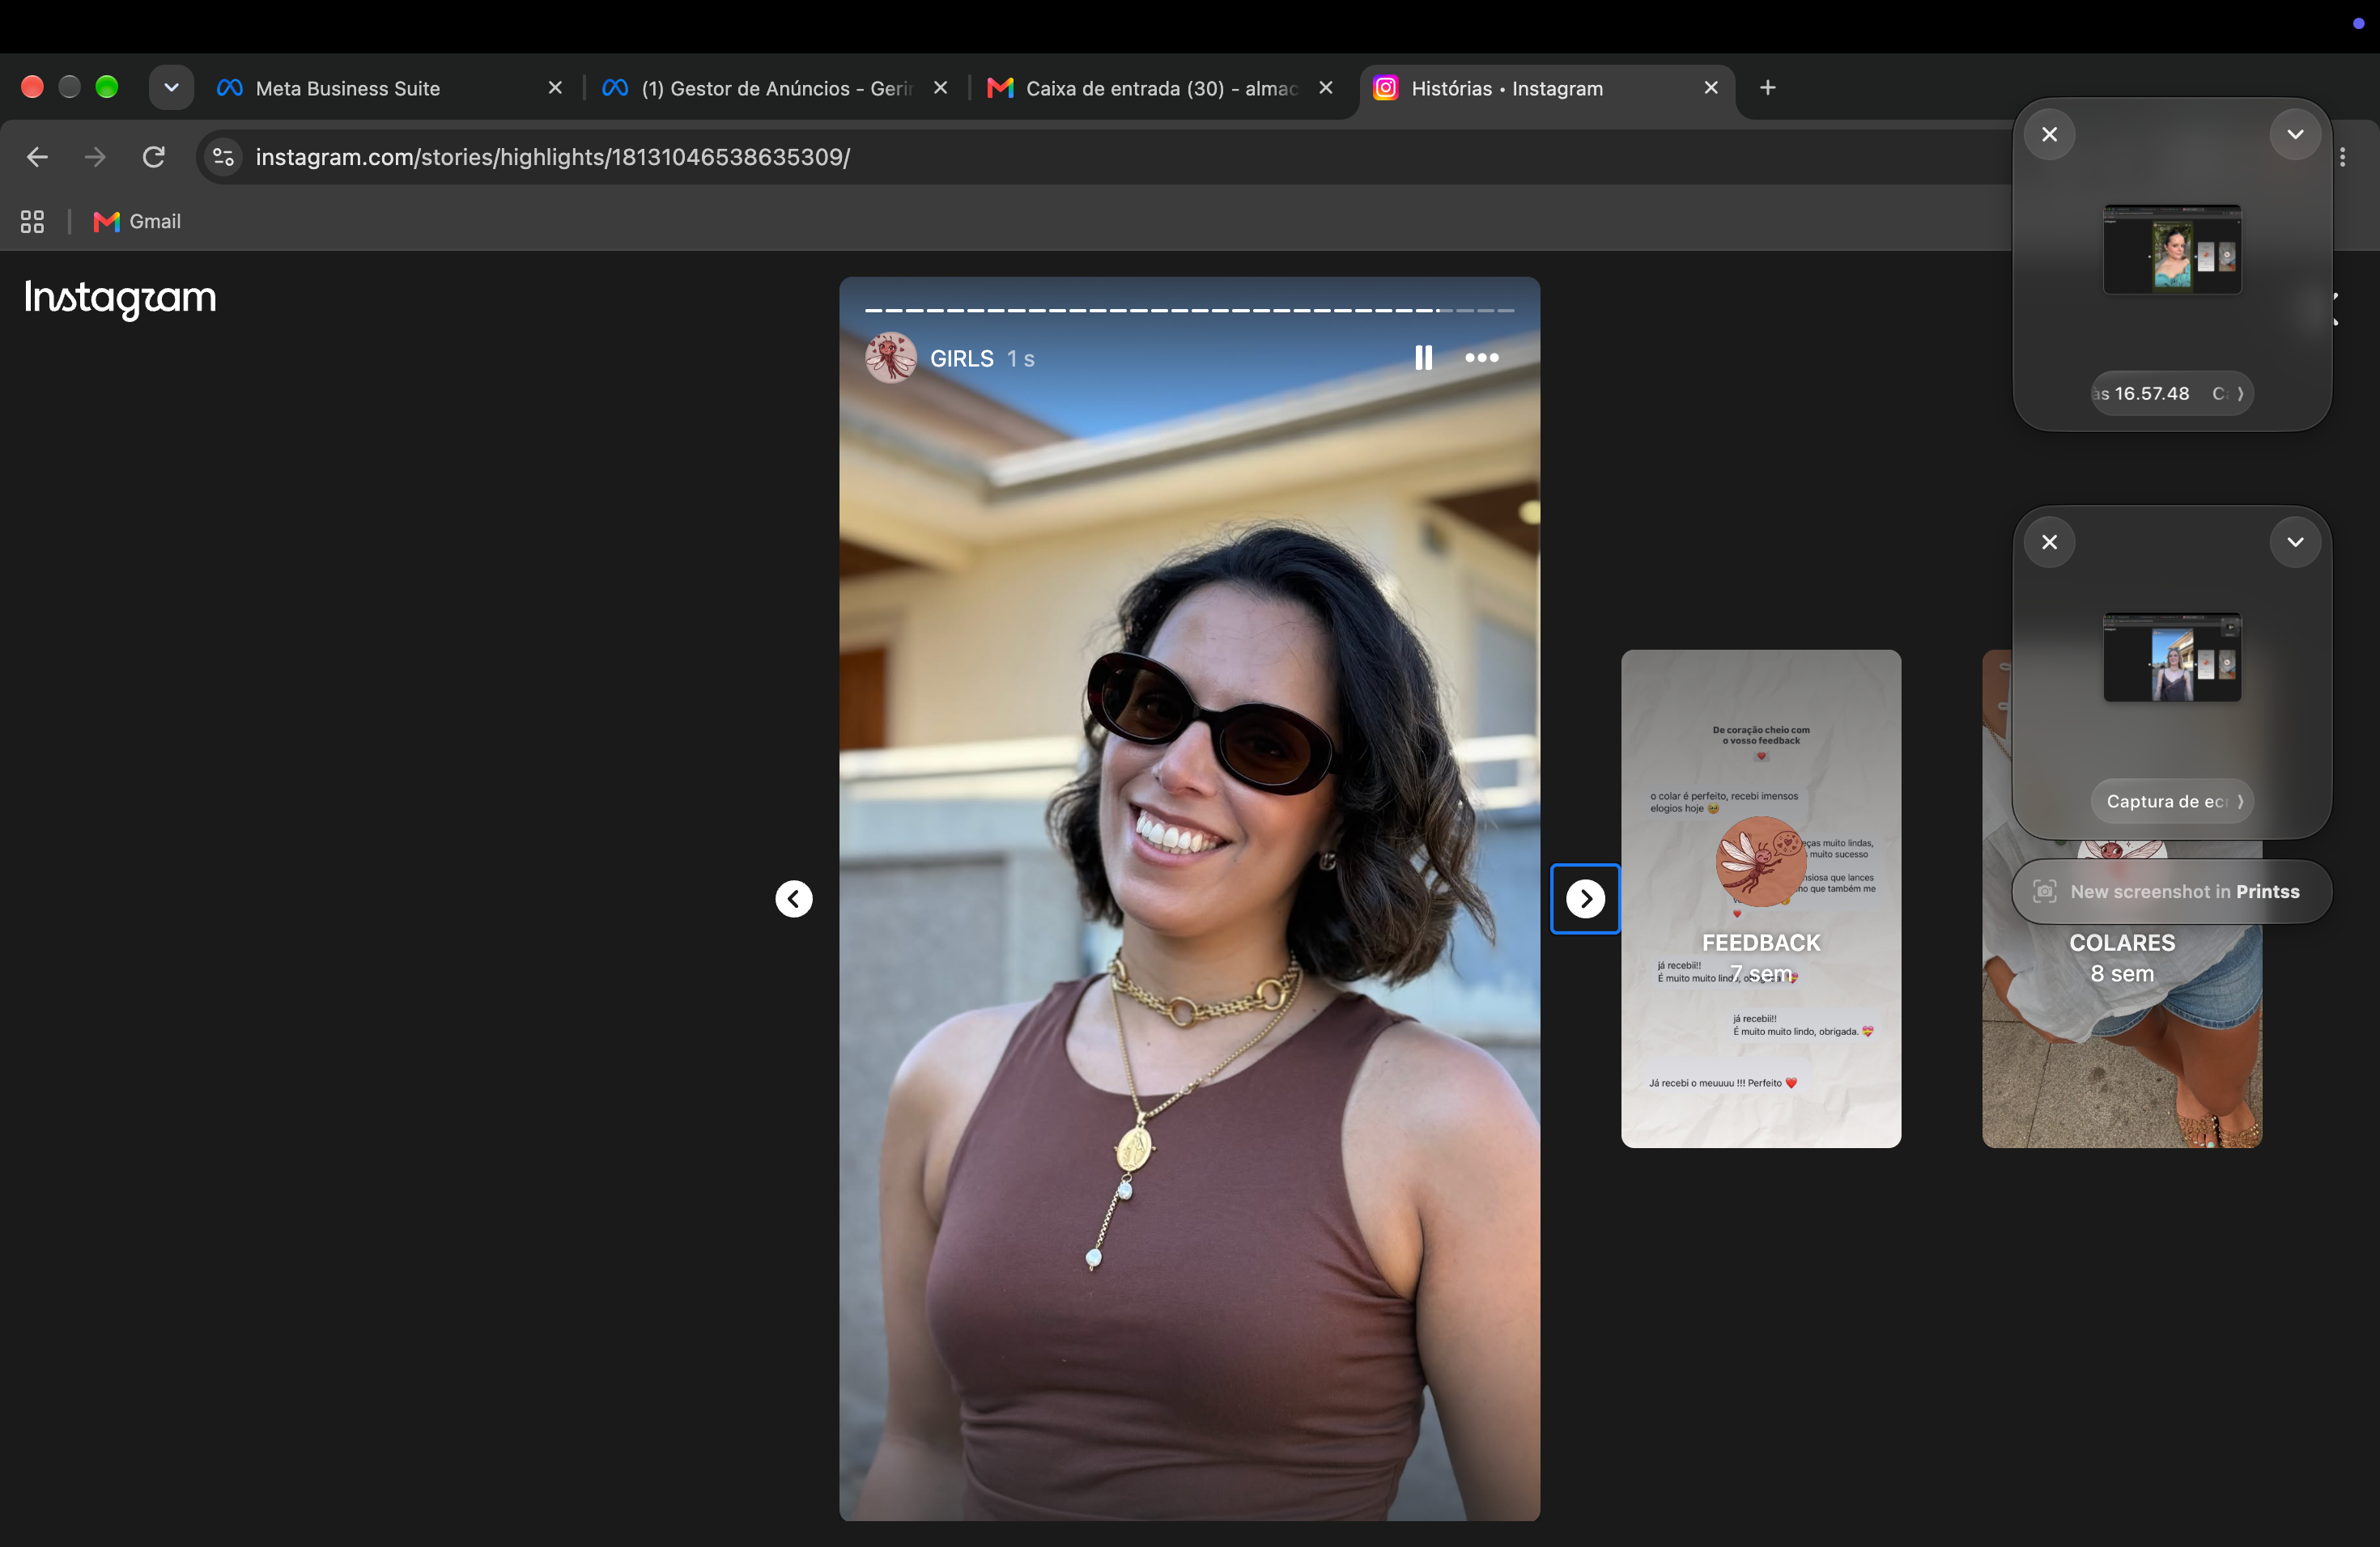Navigate forward in browser history

[x=95, y=157]
